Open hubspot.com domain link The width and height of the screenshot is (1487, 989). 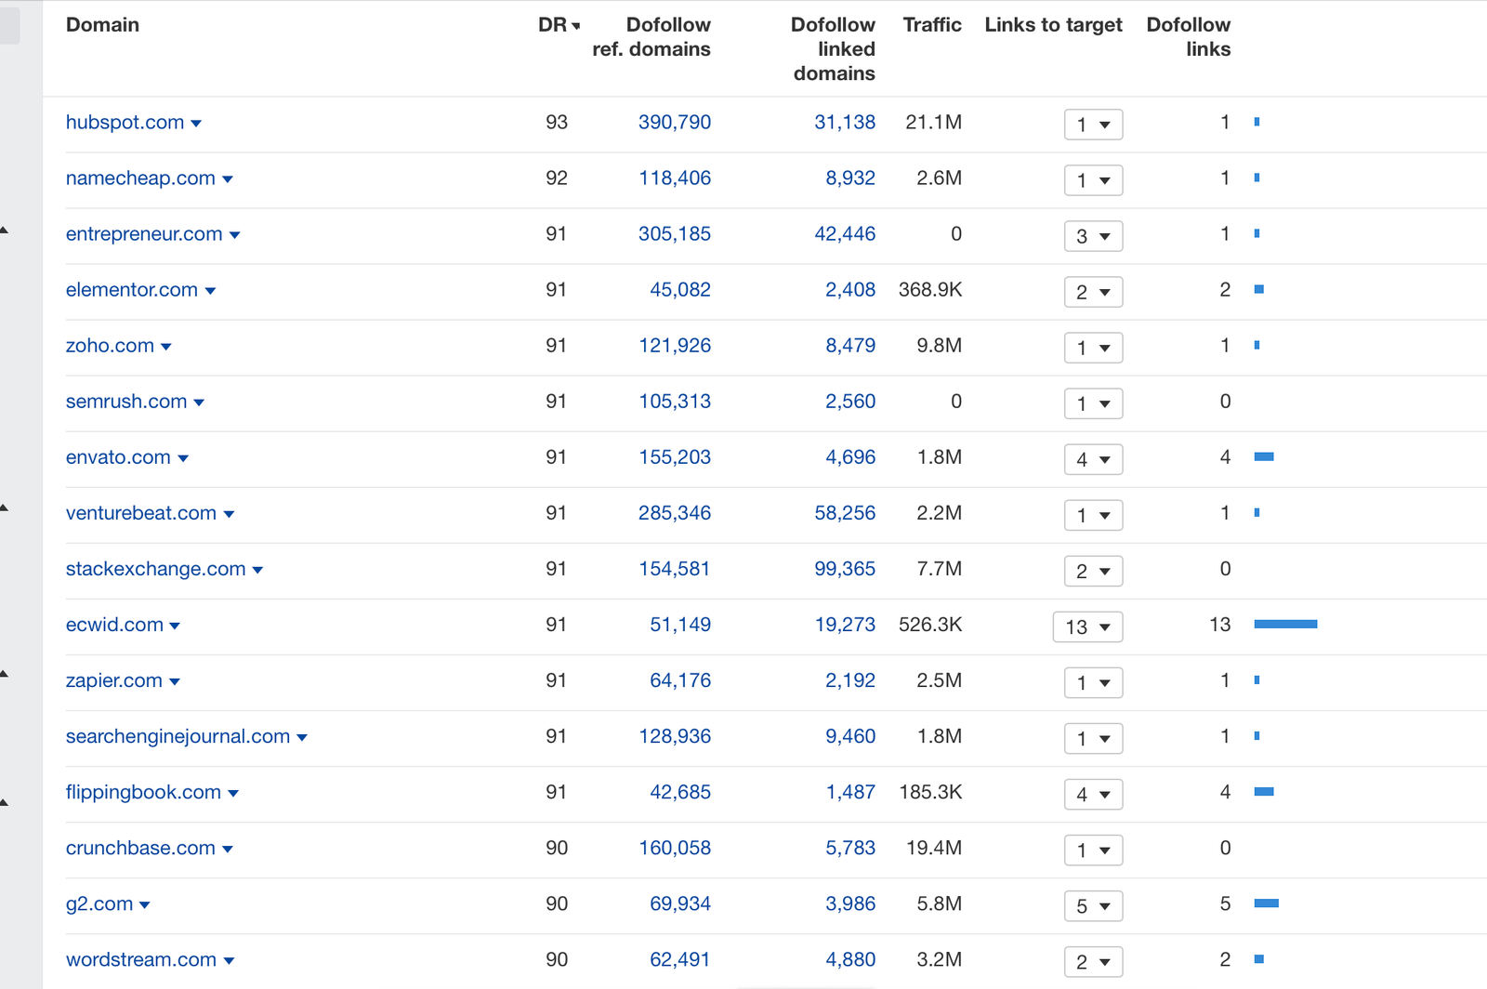pyautogui.click(x=125, y=123)
